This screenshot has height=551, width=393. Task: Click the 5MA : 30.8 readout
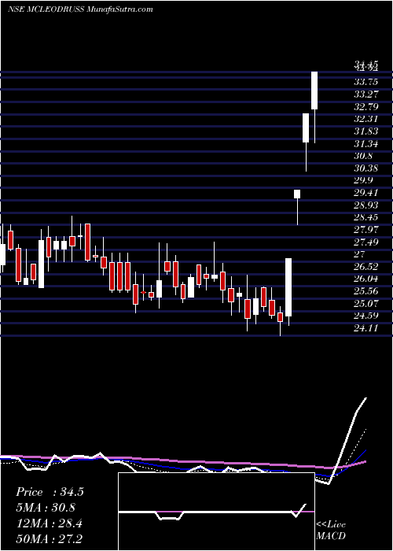click(x=46, y=508)
